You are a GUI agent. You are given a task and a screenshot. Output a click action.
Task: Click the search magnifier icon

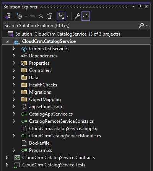[141, 26]
